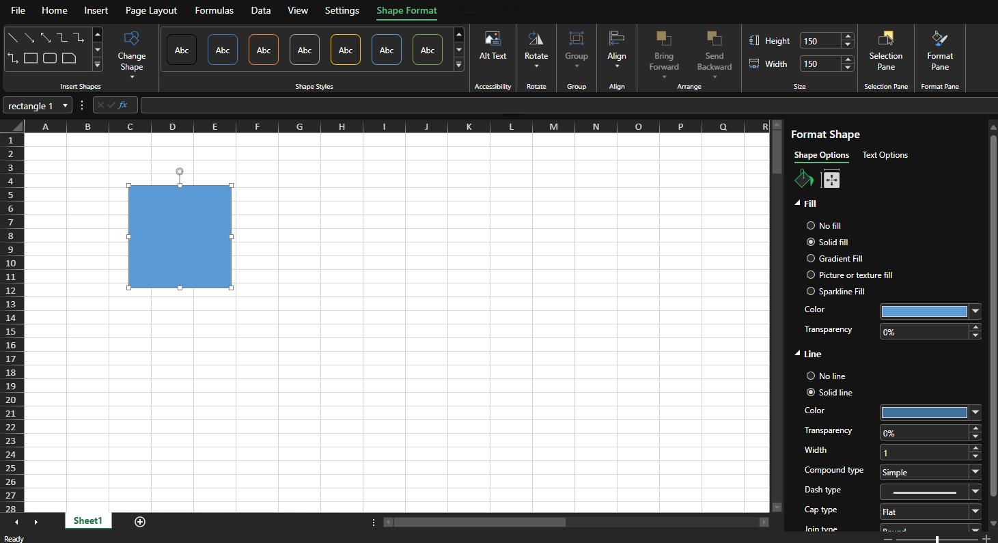
Task: Select the elbow arrow connector shape
Action: tap(79, 38)
